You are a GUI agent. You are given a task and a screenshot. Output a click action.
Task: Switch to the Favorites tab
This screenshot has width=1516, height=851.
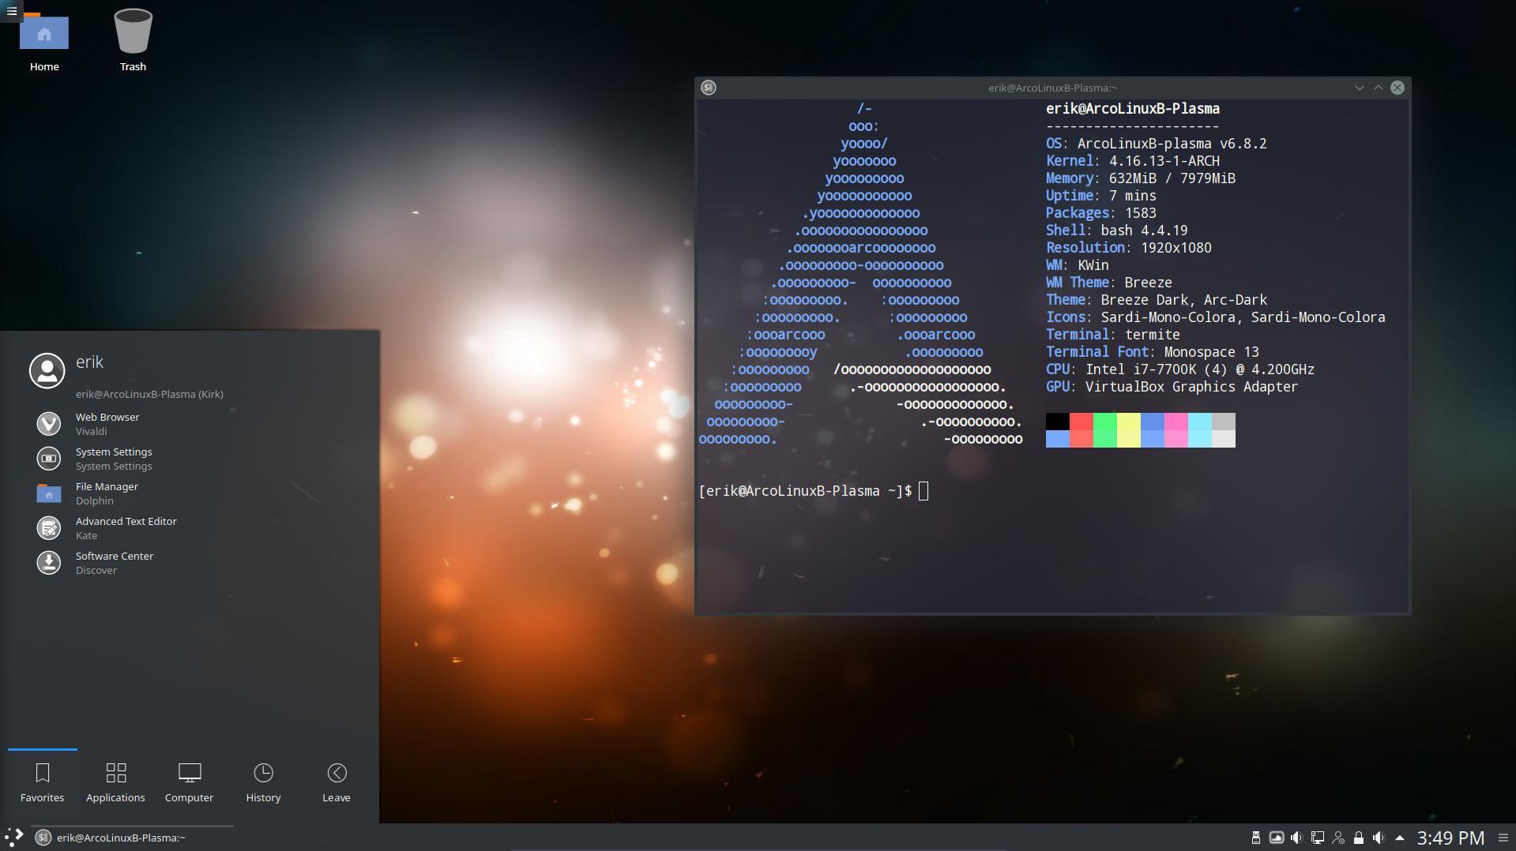43,782
